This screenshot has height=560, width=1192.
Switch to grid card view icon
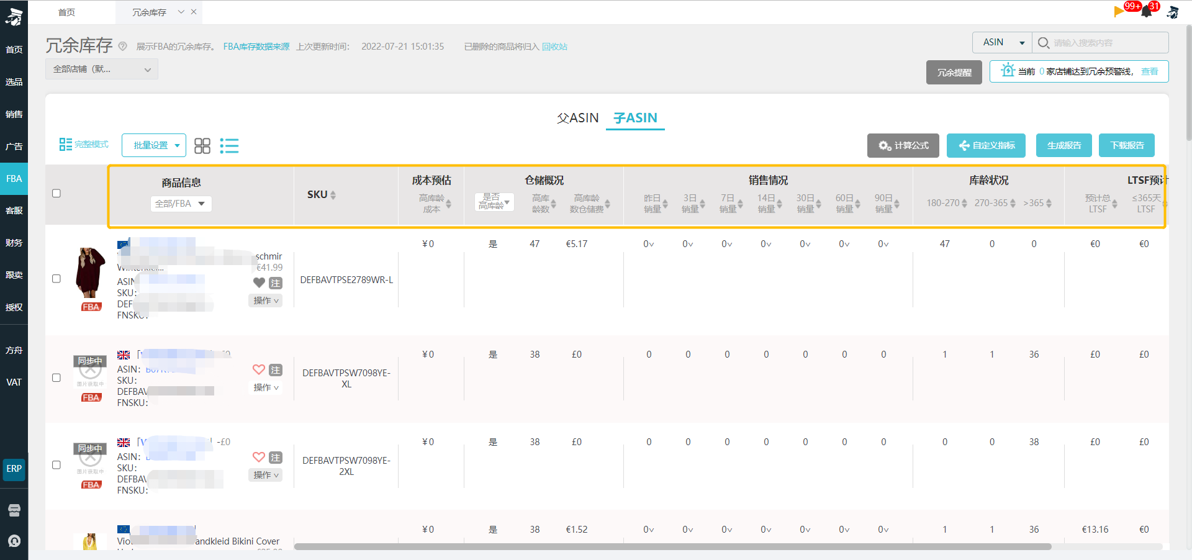tap(202, 146)
